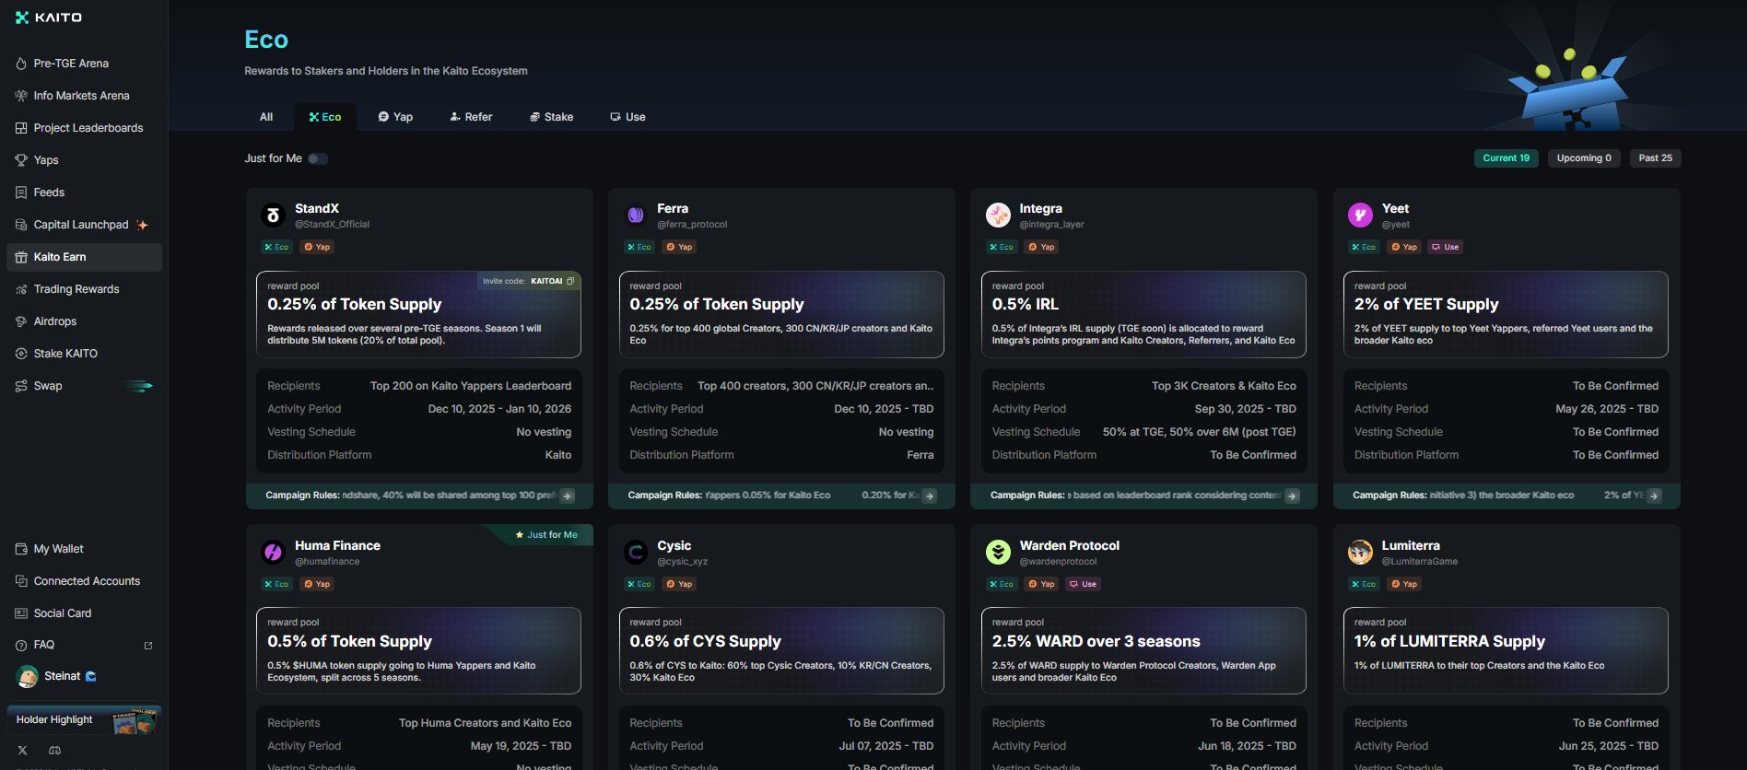Open the Holder Highlight banner

84,720
